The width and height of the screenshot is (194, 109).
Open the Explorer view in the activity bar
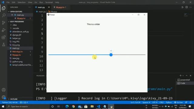click(x=4, y=8)
